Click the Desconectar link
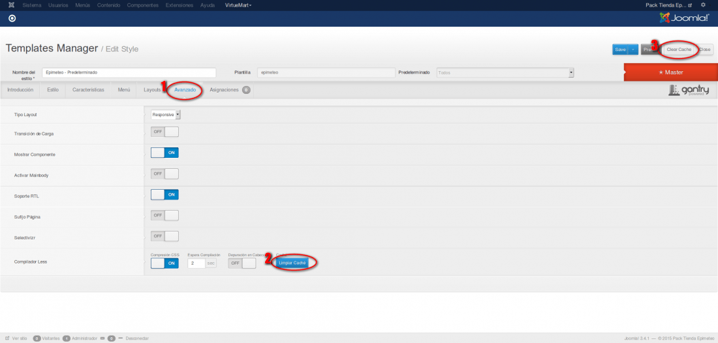718x343 pixels. coord(137,338)
